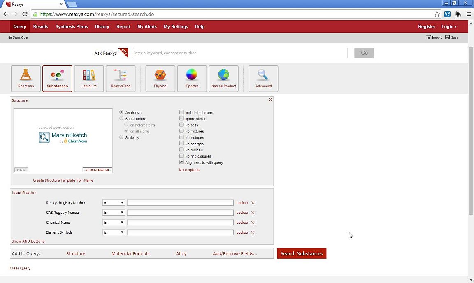This screenshot has height=283, width=474.
Task: Select the Substances search icon
Action: click(58, 79)
